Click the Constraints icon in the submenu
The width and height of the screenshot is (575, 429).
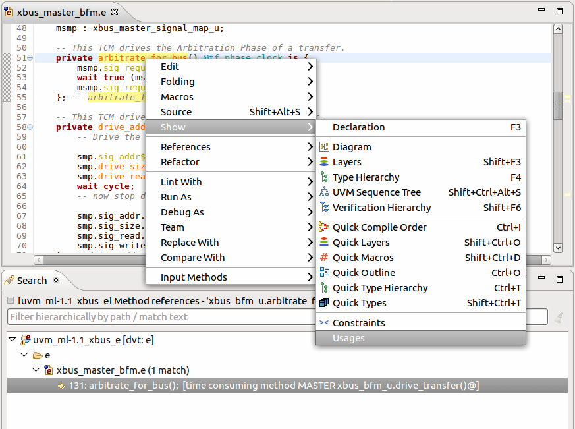pos(323,322)
